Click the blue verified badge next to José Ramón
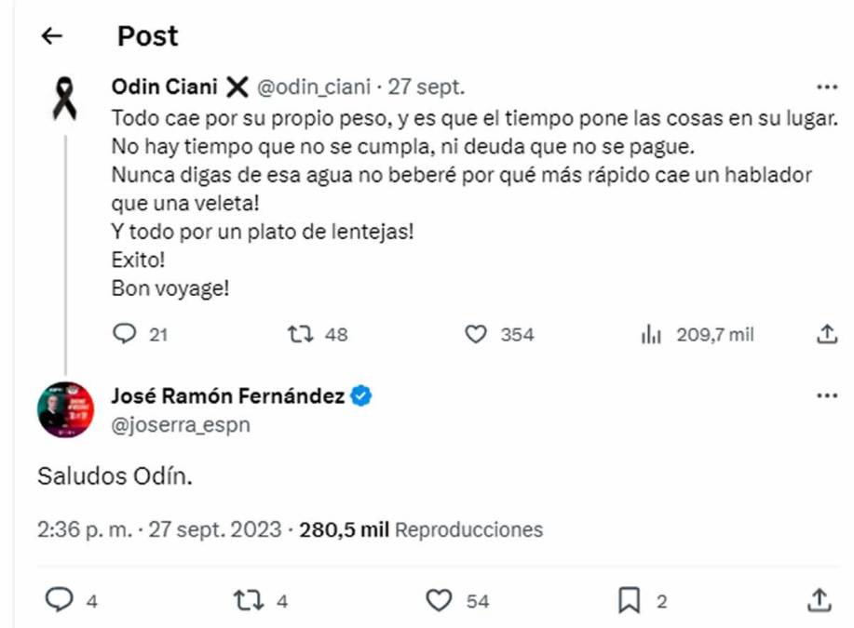 [x=361, y=396]
